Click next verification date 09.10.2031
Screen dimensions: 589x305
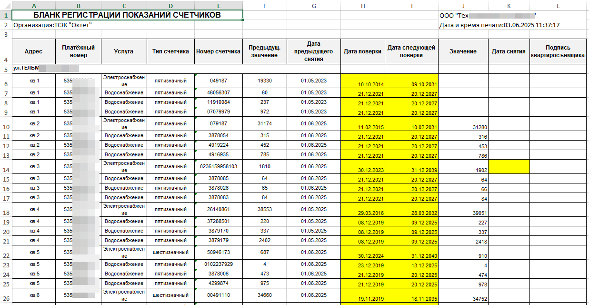[411, 81]
